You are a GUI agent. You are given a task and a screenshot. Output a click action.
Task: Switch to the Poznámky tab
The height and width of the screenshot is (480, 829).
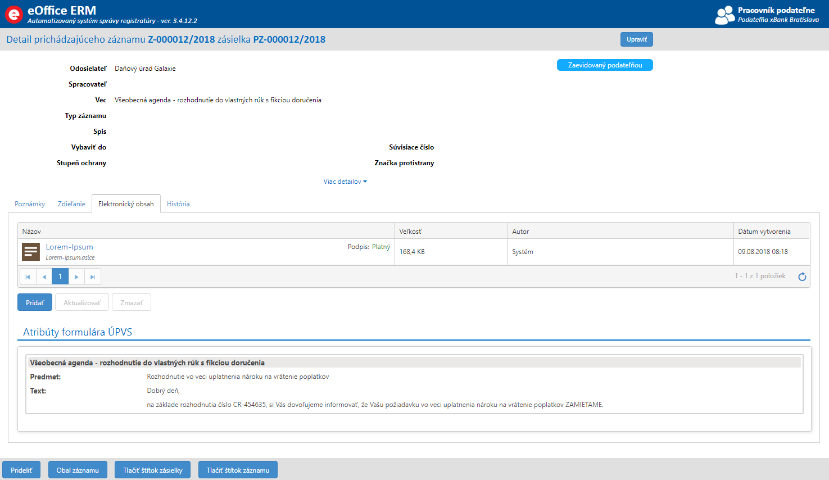[30, 204]
